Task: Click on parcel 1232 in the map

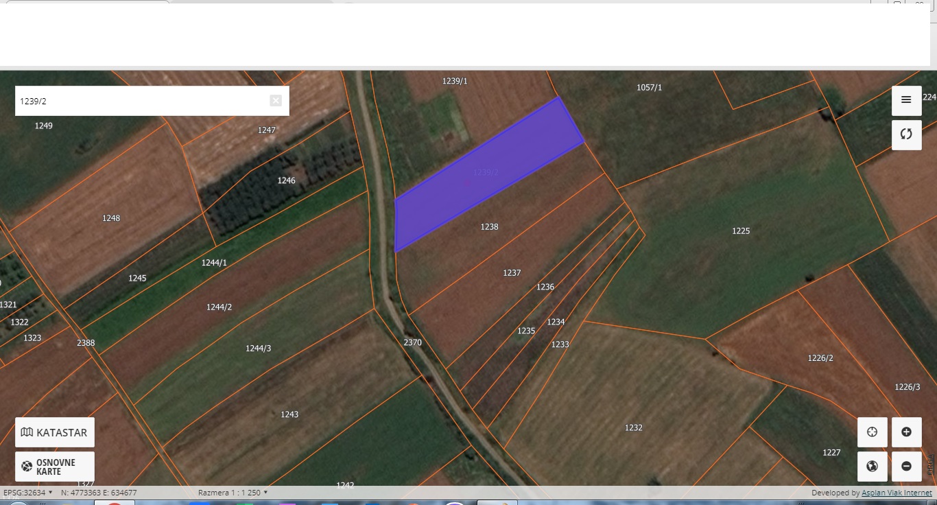Action: click(633, 428)
